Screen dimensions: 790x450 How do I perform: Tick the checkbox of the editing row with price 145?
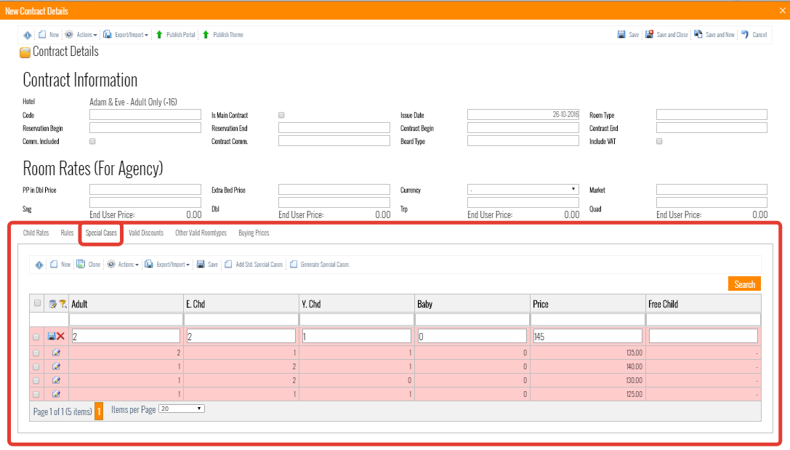[36, 337]
